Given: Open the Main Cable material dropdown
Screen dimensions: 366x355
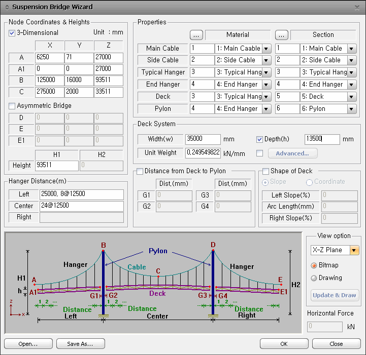Looking at the screenshot, I should (267, 49).
